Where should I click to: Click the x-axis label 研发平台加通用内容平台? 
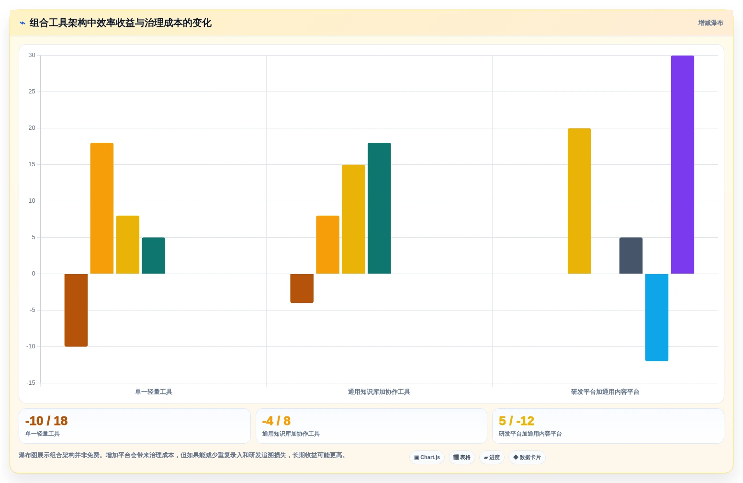(605, 392)
